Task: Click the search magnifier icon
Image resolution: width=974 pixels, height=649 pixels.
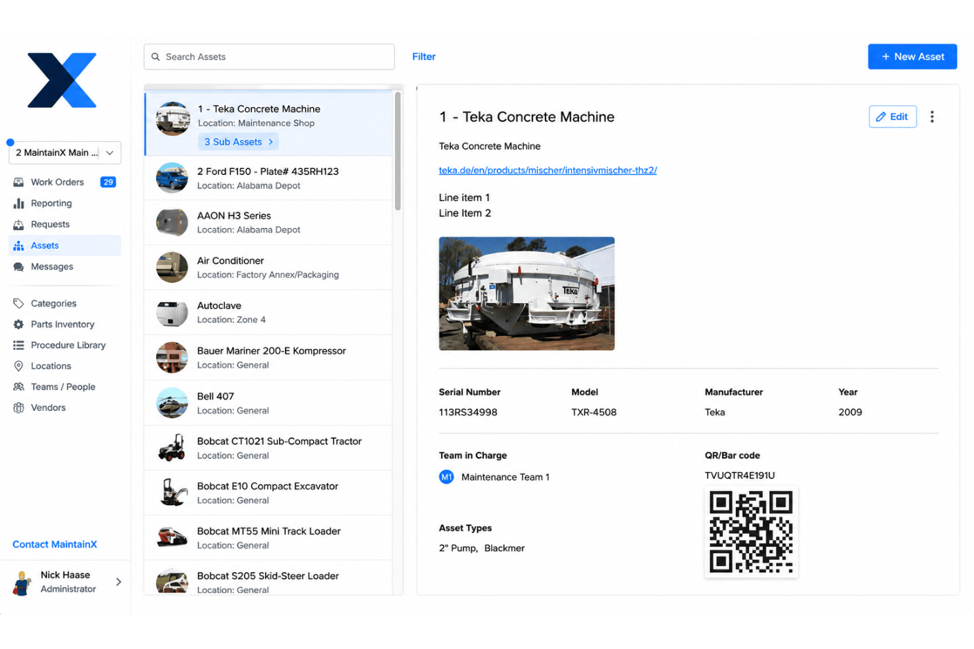Action: (156, 57)
